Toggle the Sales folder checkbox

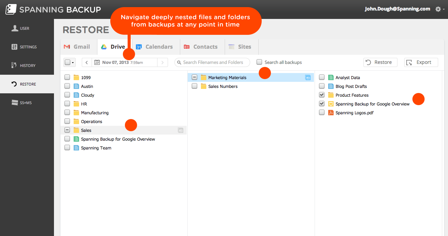click(x=67, y=130)
